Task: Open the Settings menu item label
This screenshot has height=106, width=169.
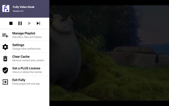Action: coord(18,45)
